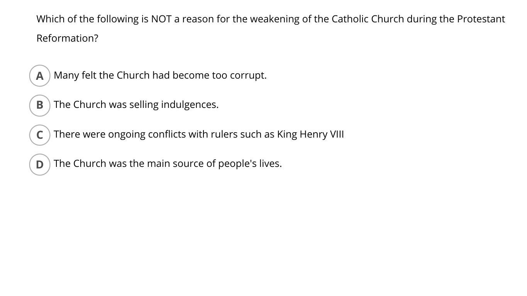Click "Many felt the Church had become too corrupt"
The width and height of the screenshot is (527, 296).
160,75
